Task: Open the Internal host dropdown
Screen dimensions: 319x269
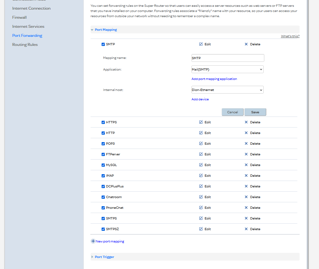Action: tap(227, 90)
